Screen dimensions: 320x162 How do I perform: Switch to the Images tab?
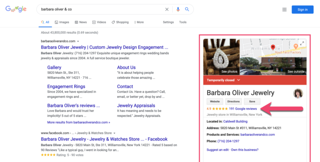click(62, 22)
